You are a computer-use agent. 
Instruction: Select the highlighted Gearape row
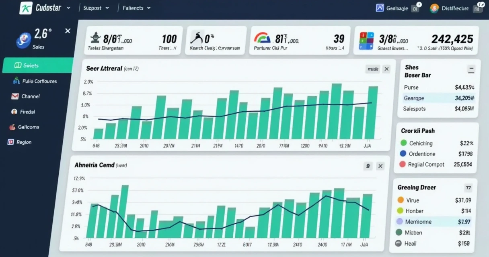(439, 98)
